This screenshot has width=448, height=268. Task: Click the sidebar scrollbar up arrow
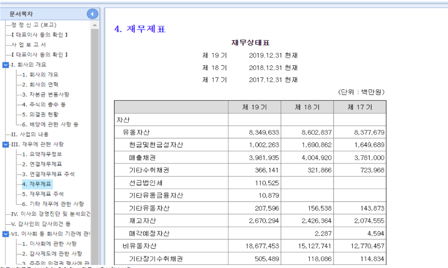click(x=95, y=25)
